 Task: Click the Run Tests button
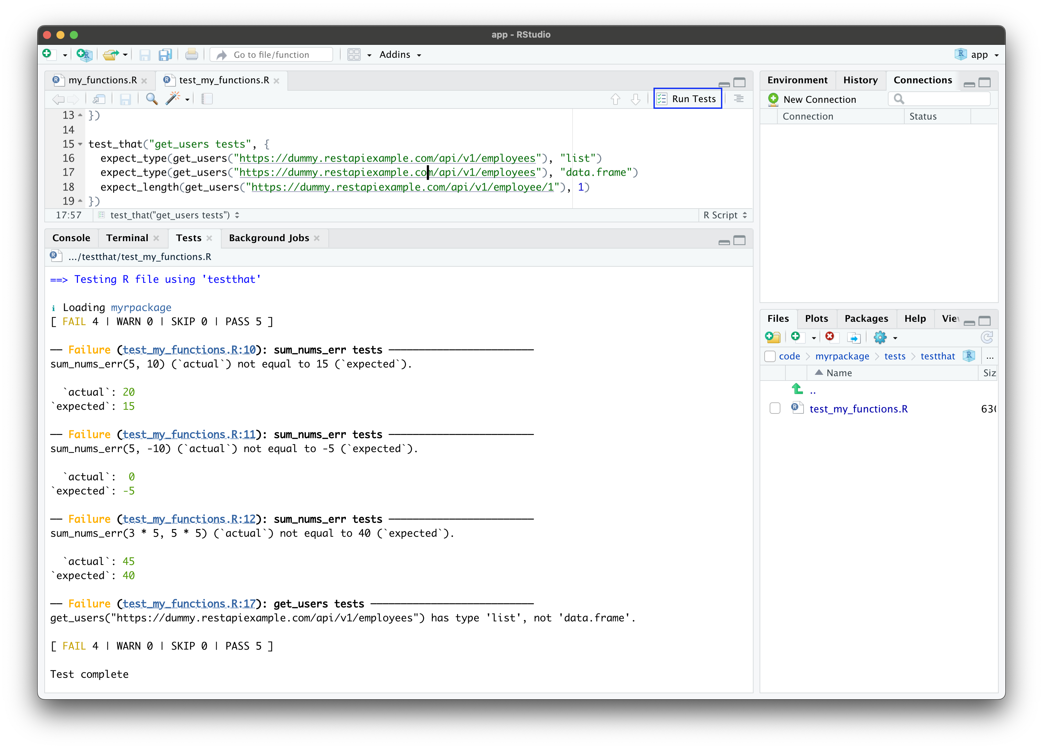687,98
